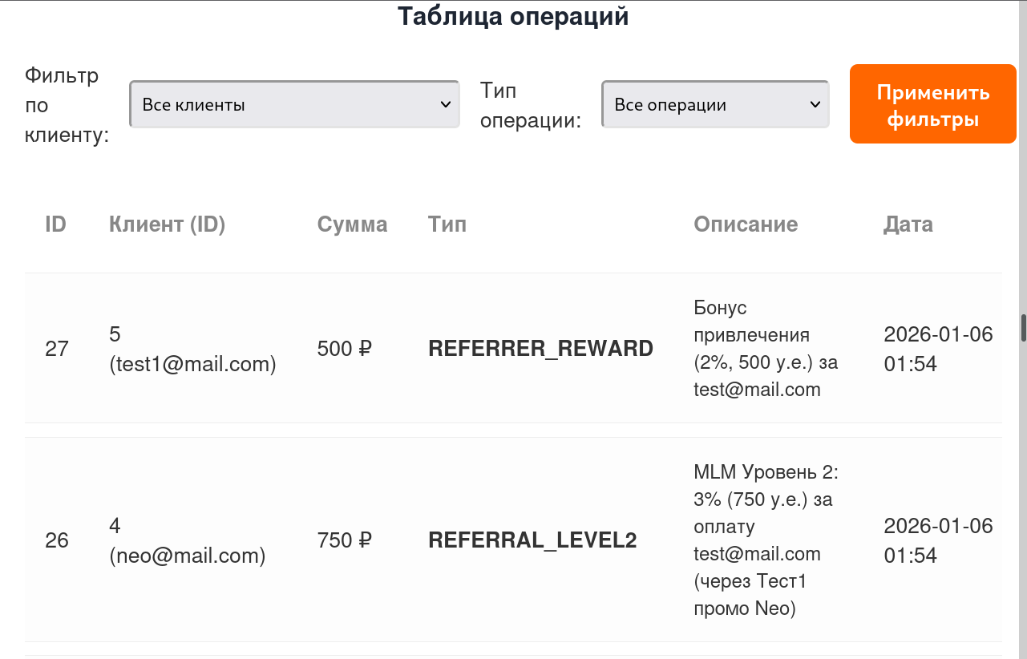Click the 'Применить фильтры' button
Image resolution: width=1027 pixels, height=659 pixels.
(932, 104)
